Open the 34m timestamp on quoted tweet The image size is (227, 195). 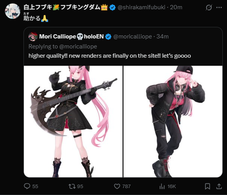tap(162, 37)
